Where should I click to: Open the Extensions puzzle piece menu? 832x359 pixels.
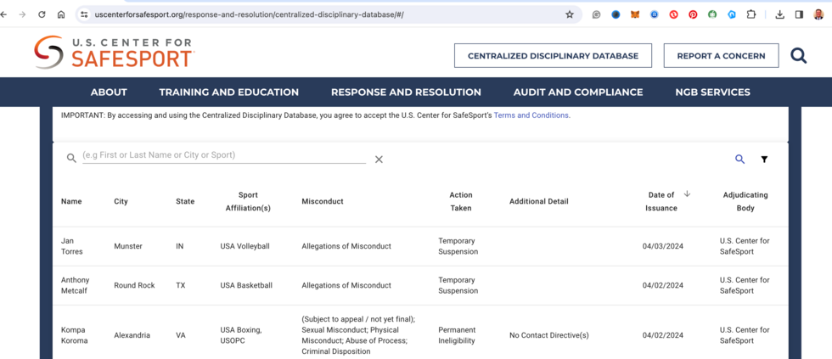click(750, 14)
